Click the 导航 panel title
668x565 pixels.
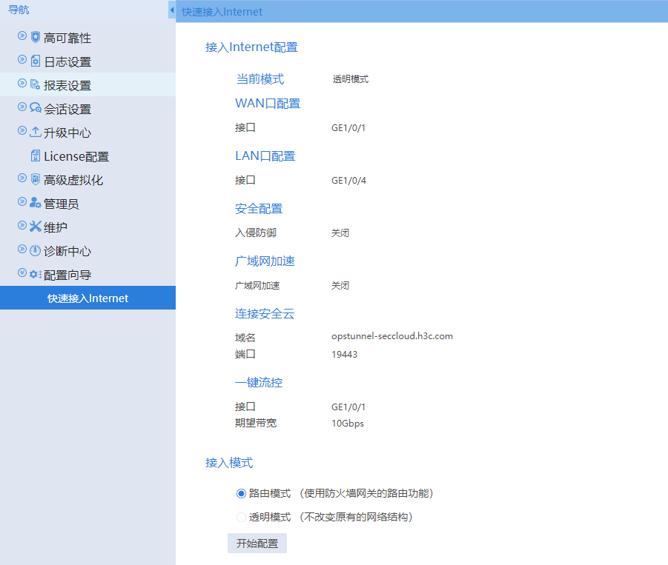(x=19, y=10)
